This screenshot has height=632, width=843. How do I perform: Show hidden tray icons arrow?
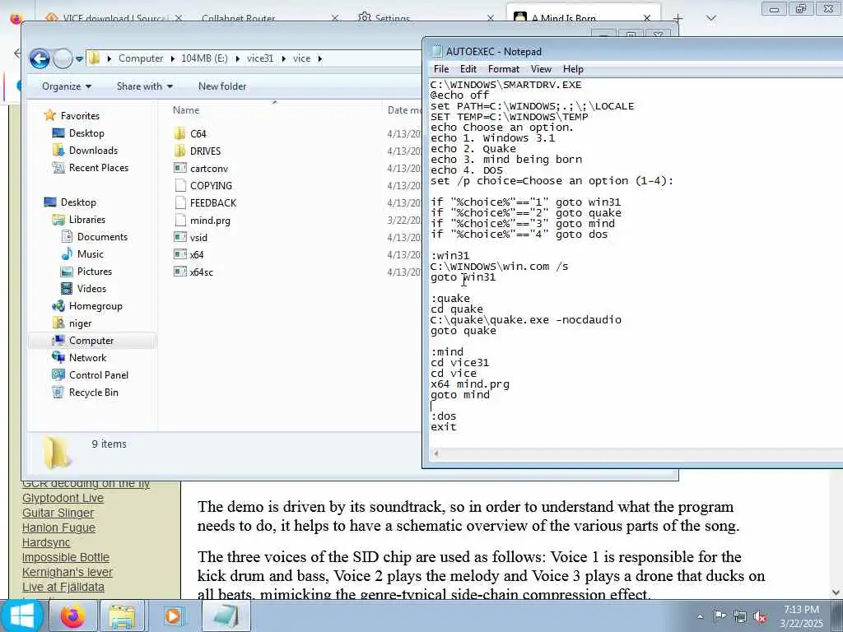pyautogui.click(x=700, y=617)
